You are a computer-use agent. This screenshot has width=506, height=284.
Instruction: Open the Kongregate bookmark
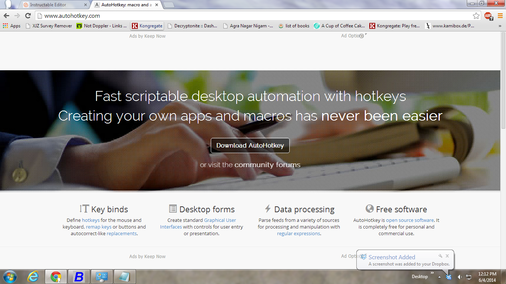(147, 26)
